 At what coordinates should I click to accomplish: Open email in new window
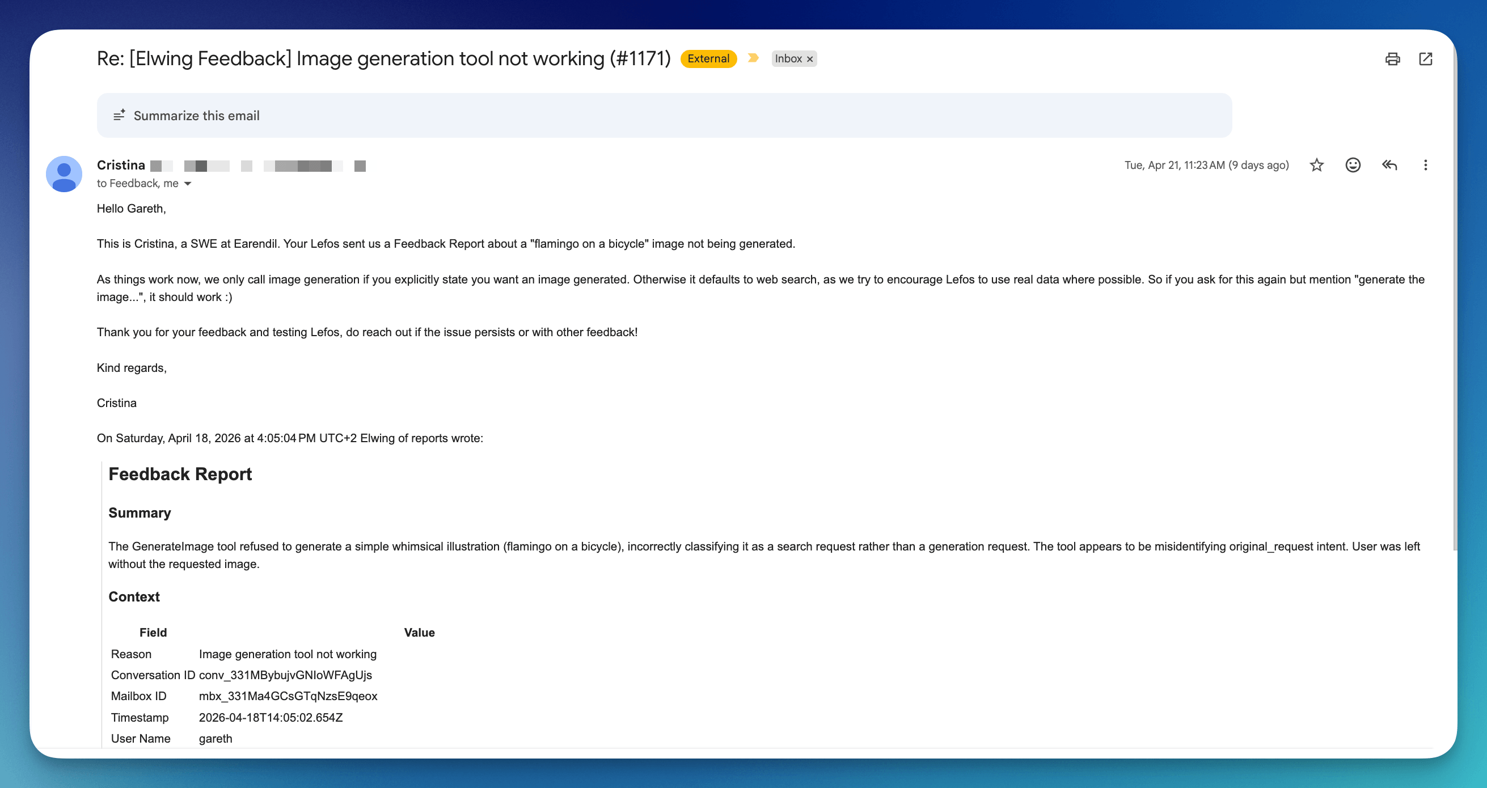[1425, 59]
